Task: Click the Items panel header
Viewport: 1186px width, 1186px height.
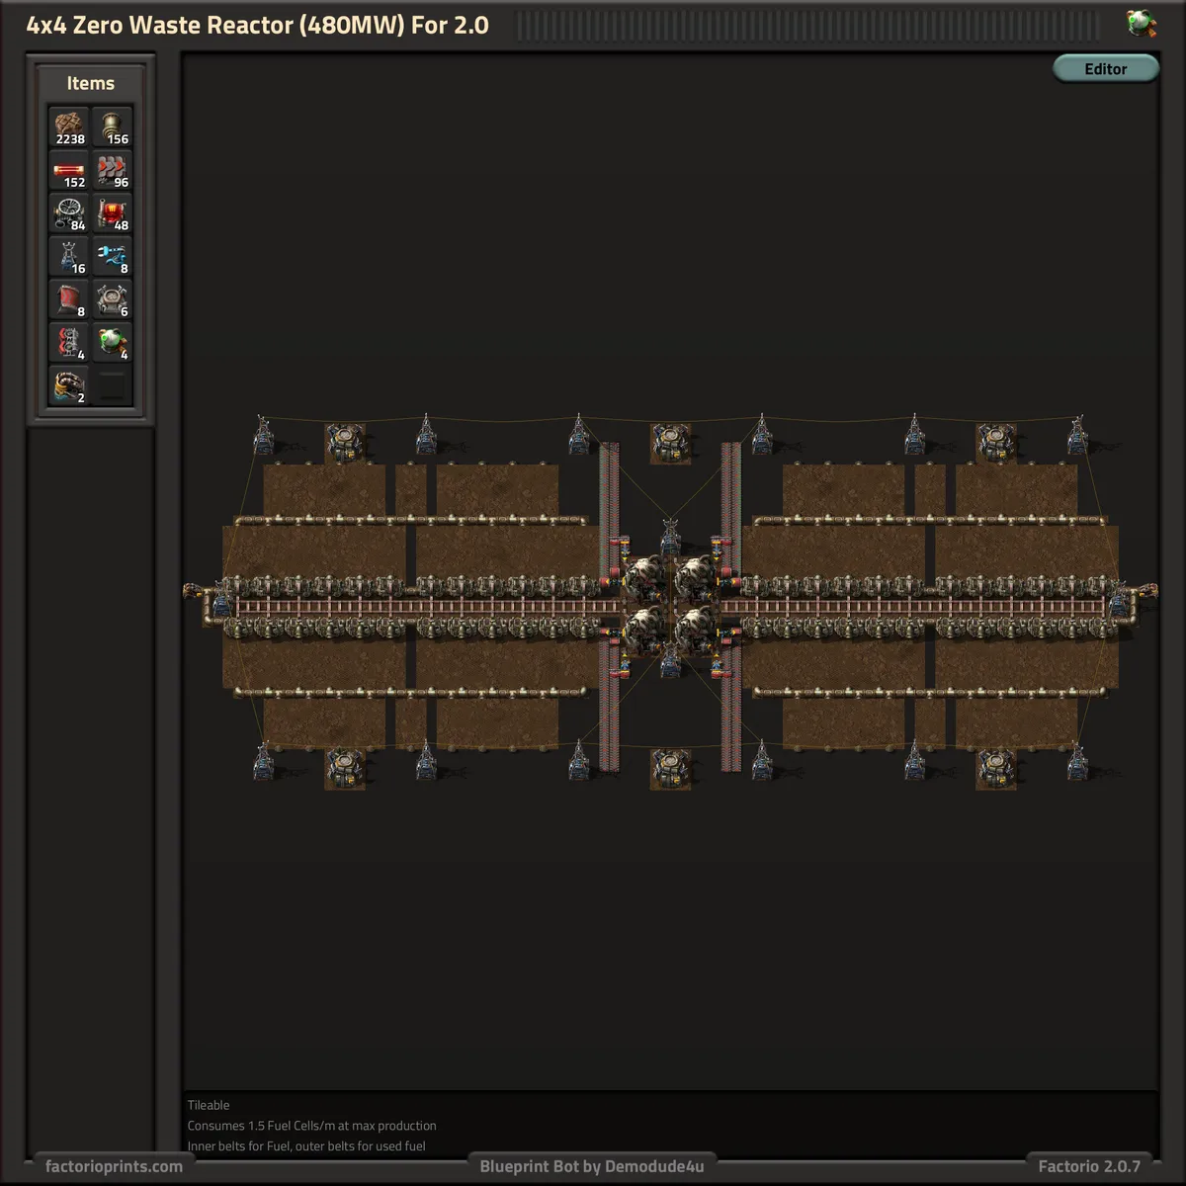Action: [91, 84]
